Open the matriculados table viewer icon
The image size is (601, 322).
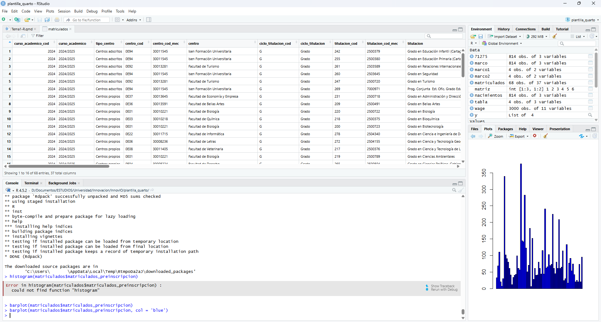click(590, 83)
